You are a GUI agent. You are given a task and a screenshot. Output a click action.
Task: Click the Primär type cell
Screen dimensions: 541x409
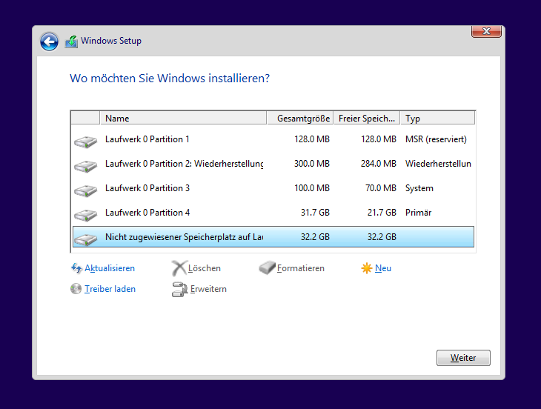click(x=418, y=213)
